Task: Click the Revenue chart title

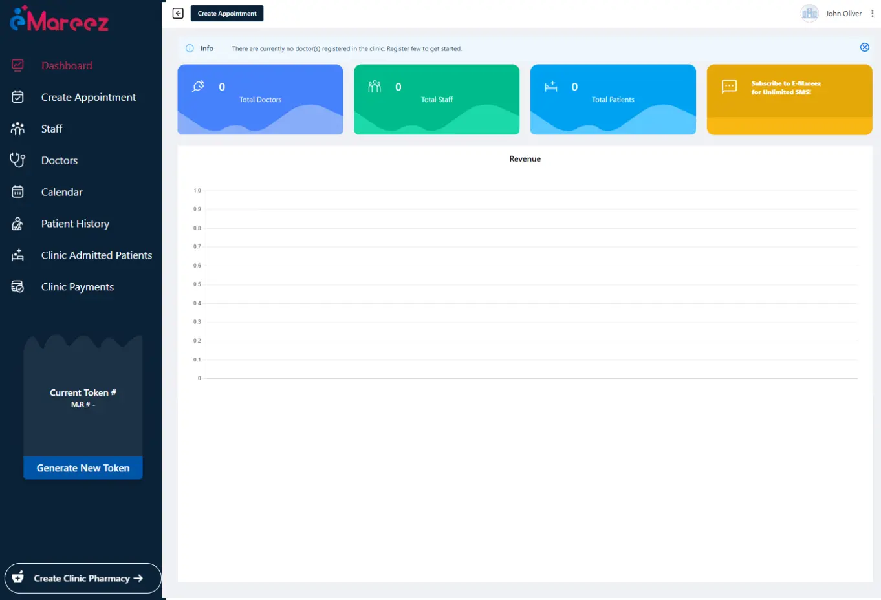Action: [525, 159]
